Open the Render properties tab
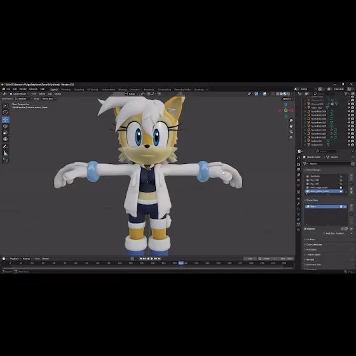The height and width of the screenshot is (356, 356). [299, 164]
